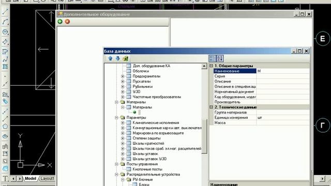Expand the Пускатели tree node
The image size is (331, 186).
click(x=123, y=82)
